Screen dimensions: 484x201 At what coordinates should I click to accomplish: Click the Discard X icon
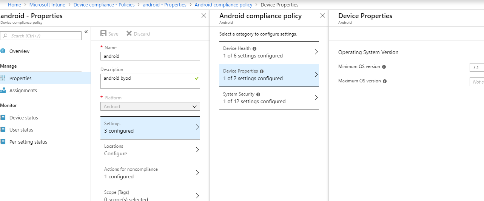[129, 34]
